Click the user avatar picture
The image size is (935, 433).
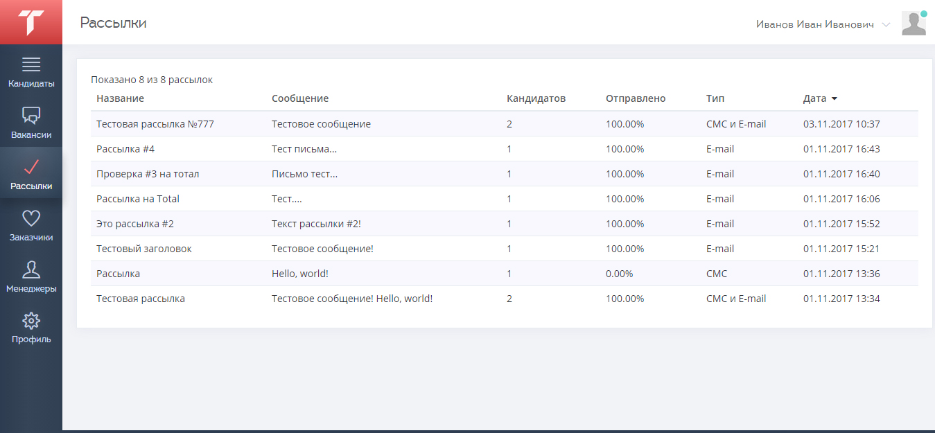pos(914,24)
